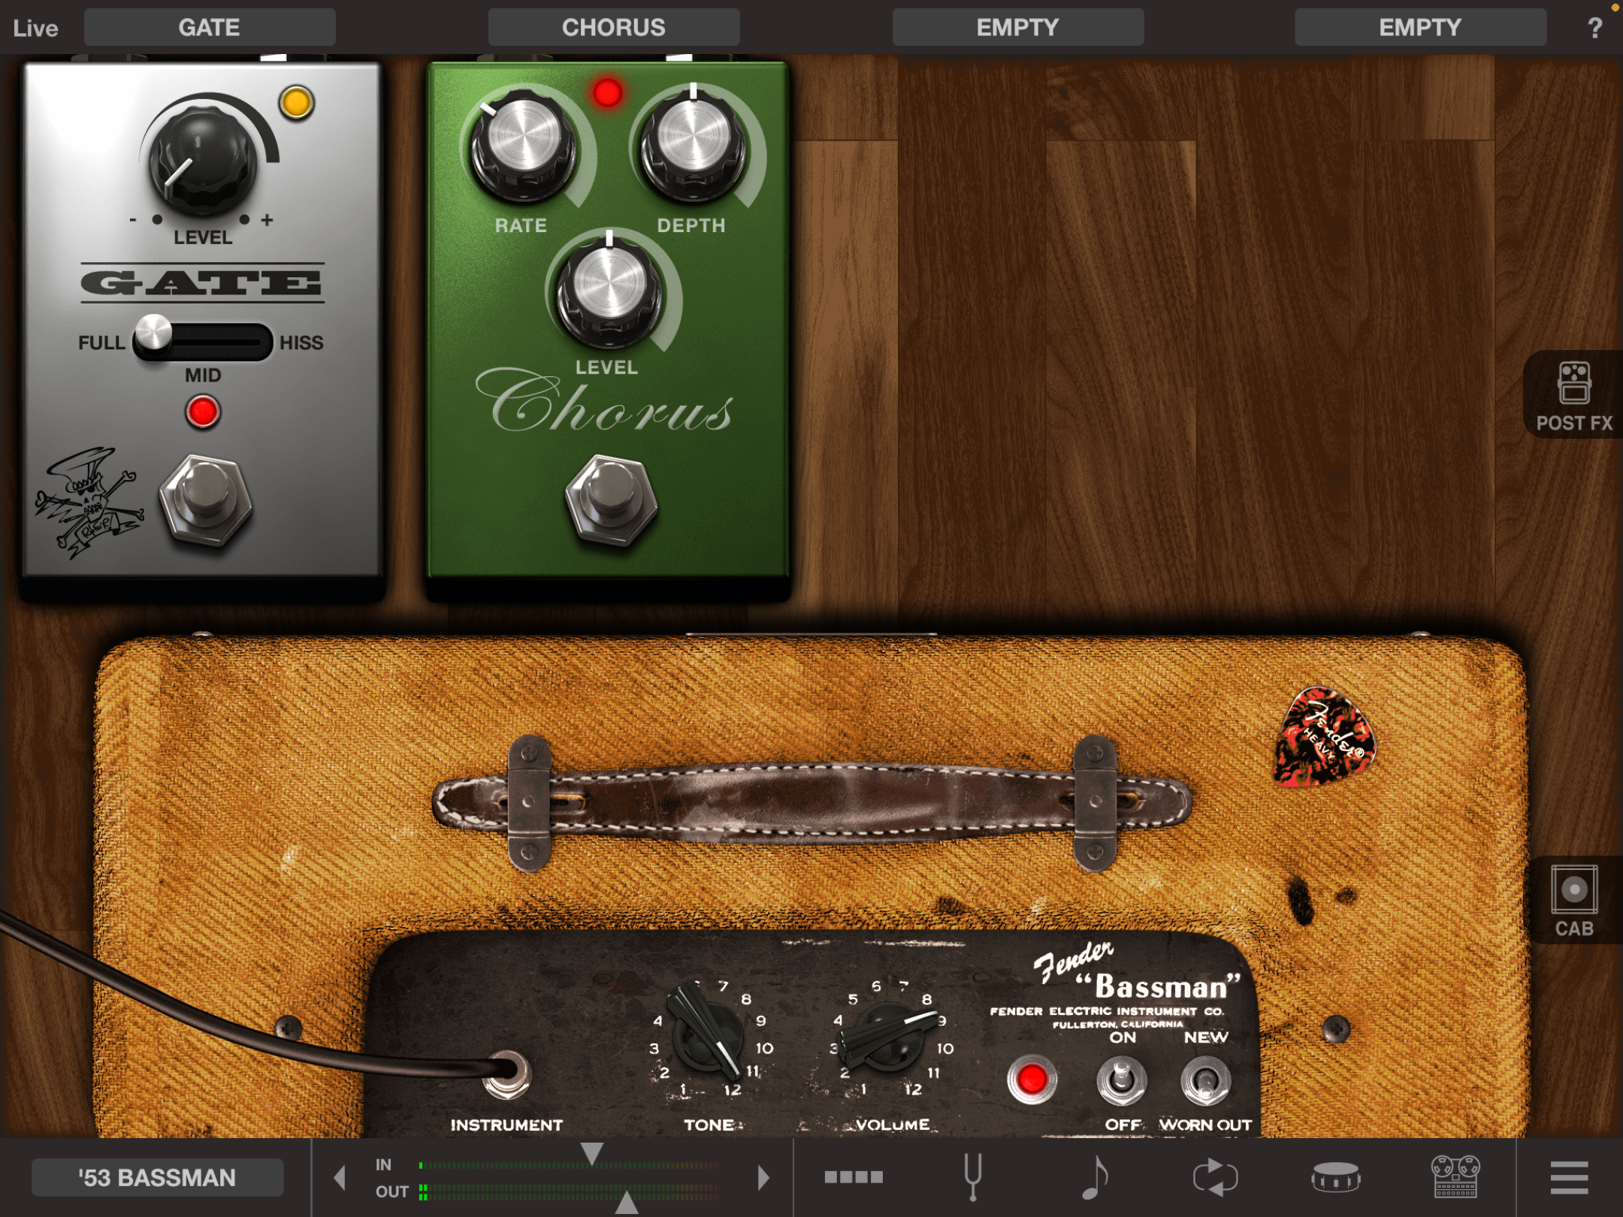The height and width of the screenshot is (1217, 1623).
Task: Tap the Fender Heavy guitar pick
Action: pos(1324,737)
